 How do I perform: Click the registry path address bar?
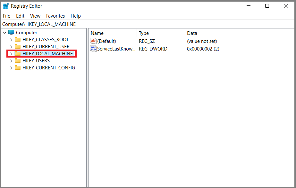coord(148,24)
